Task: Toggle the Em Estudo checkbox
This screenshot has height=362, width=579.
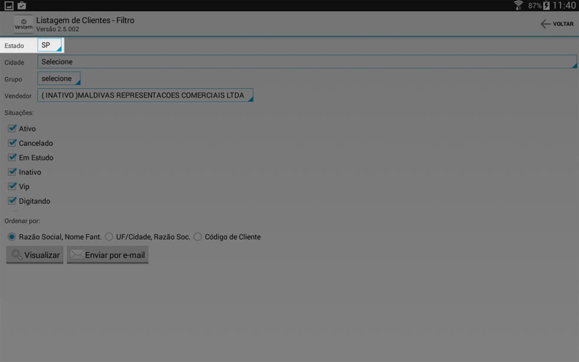Action: click(x=12, y=157)
